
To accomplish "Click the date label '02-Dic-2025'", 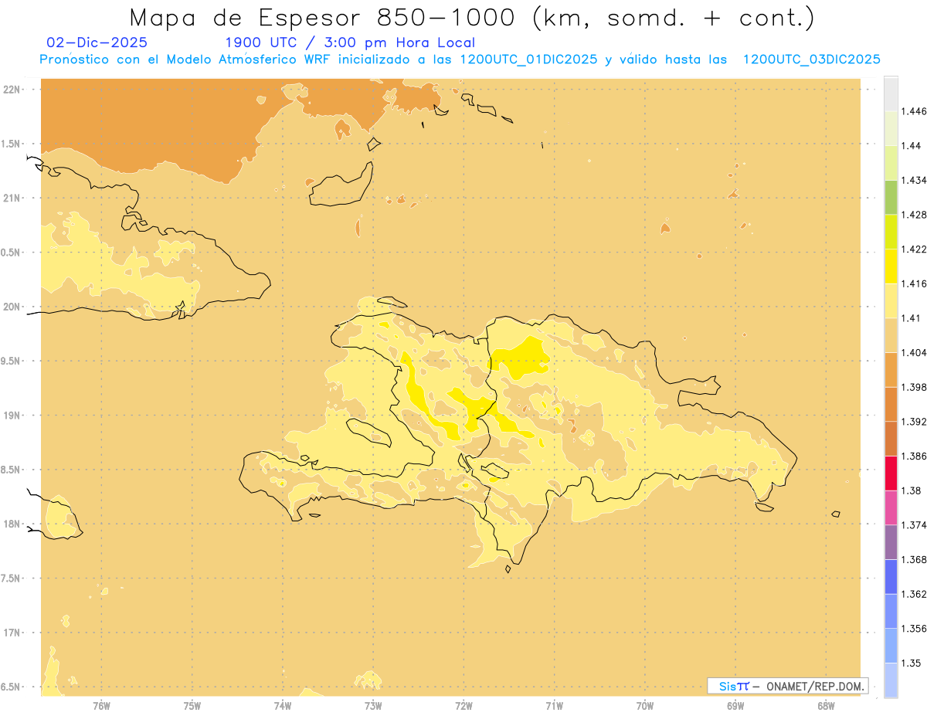I will 97,42.
